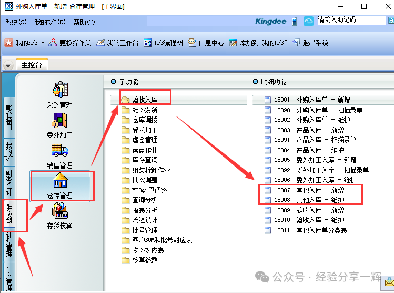Screen dimensions: 394x293
Task: Expand the 我的K/3 toolbar dropdown arrow
Action: click(43, 43)
